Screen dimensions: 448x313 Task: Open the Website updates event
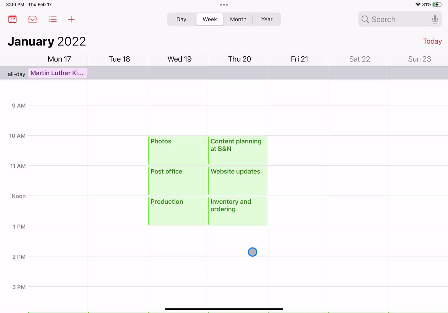click(238, 180)
